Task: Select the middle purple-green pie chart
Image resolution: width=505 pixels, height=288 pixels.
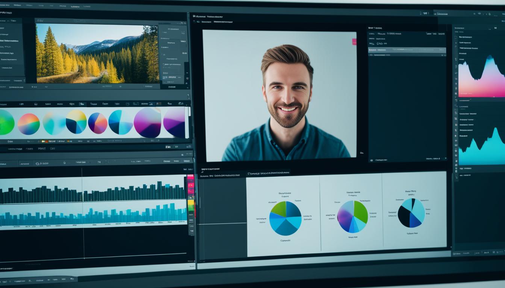Action: pos(352,216)
